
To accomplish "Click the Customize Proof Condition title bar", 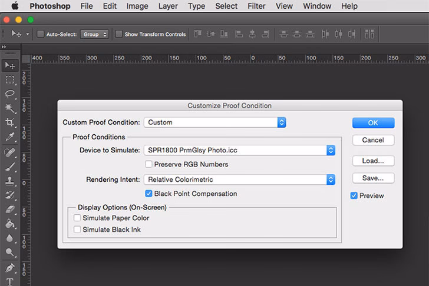I will tap(230, 105).
